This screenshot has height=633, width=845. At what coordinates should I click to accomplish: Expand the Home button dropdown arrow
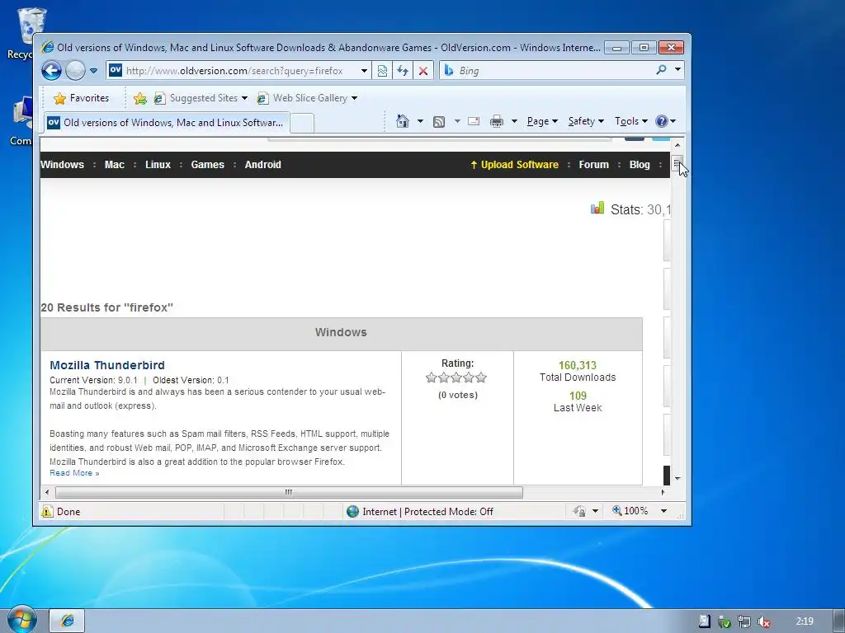click(420, 121)
